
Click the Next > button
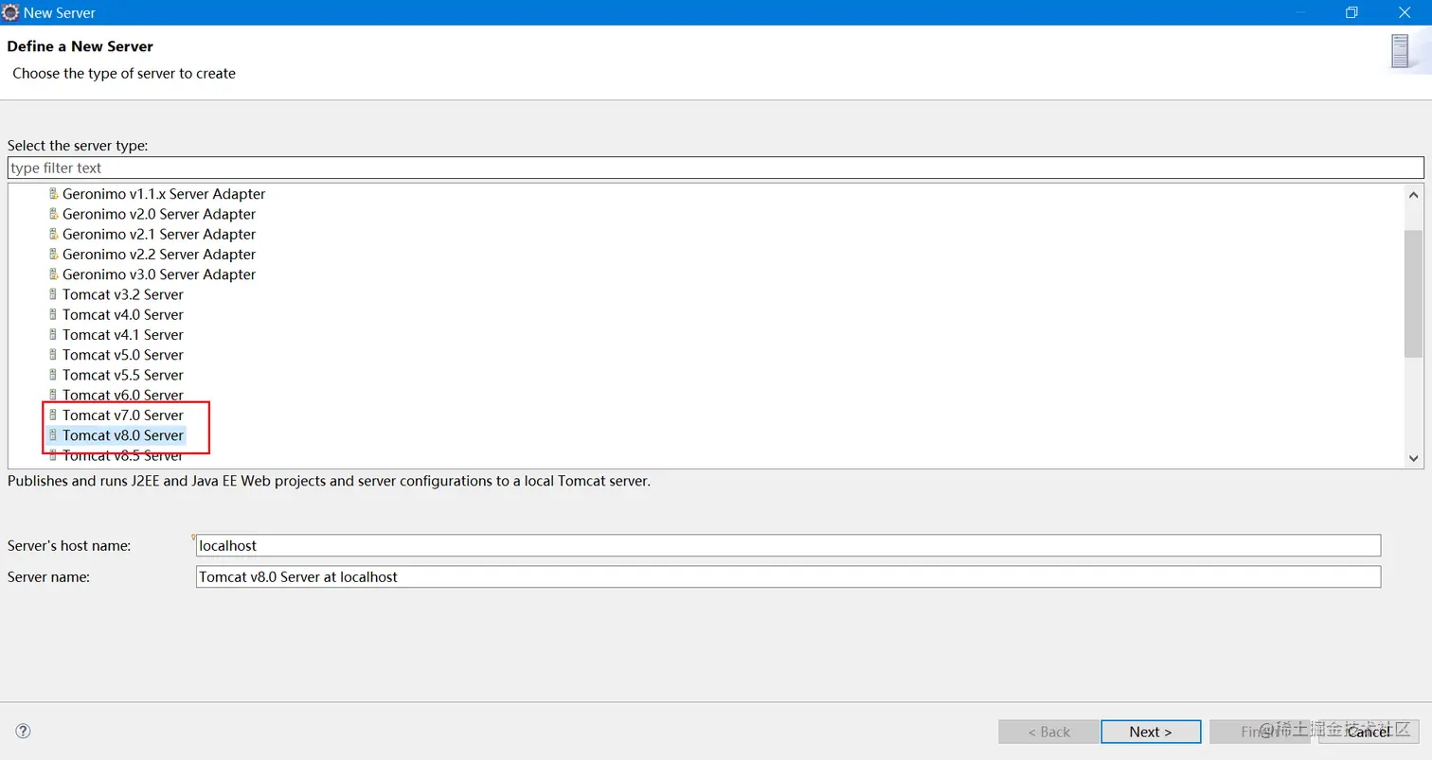(x=1151, y=732)
